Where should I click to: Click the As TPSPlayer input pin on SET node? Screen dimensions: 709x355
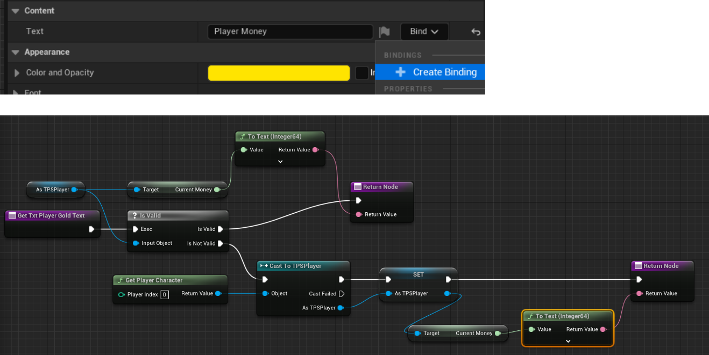[x=388, y=294]
